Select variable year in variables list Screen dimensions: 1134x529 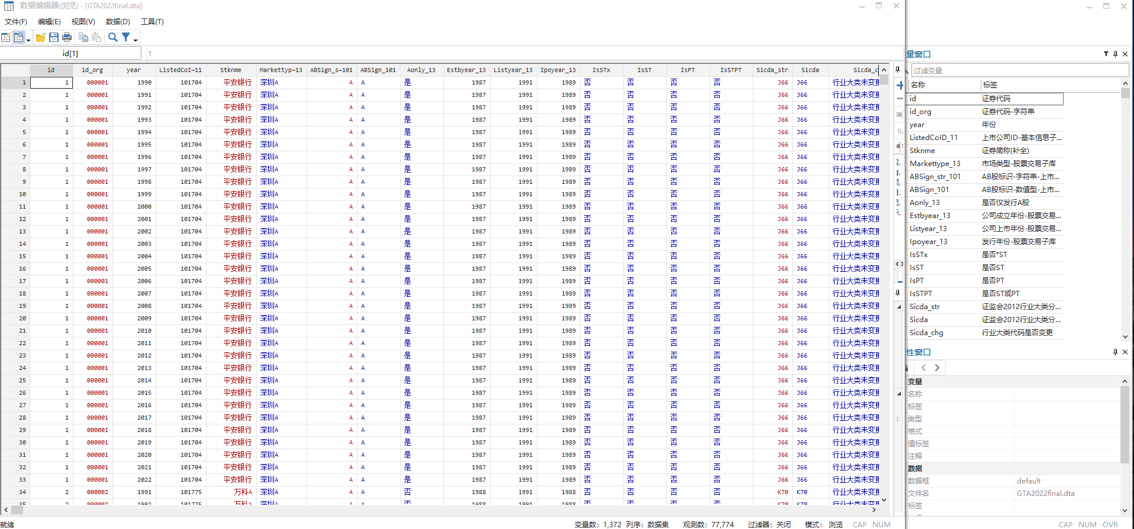985,125
